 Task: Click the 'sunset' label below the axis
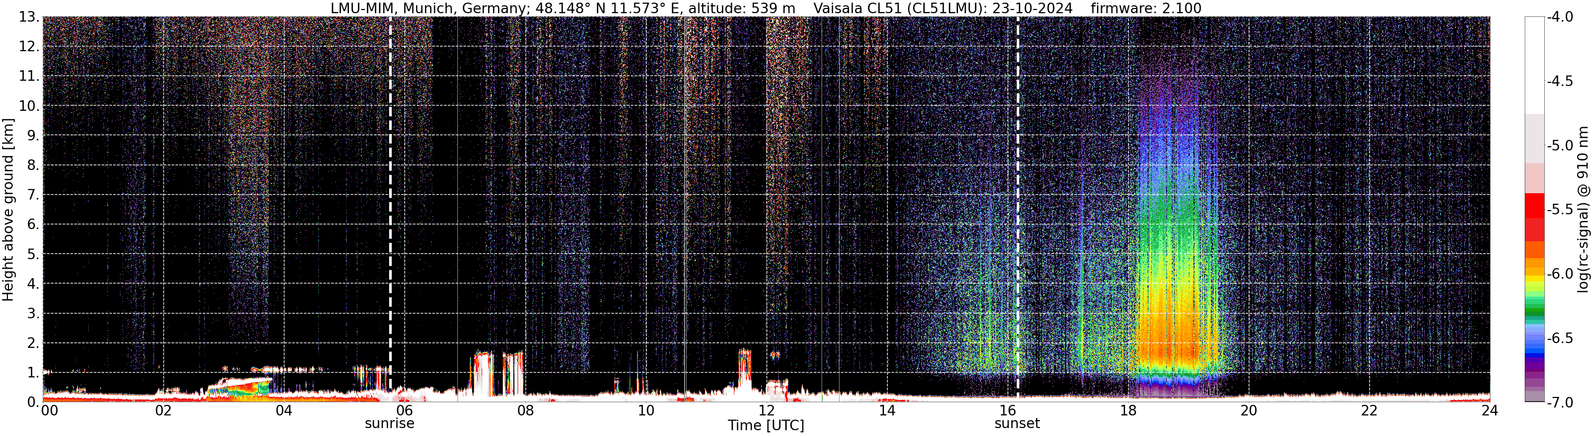[1017, 424]
